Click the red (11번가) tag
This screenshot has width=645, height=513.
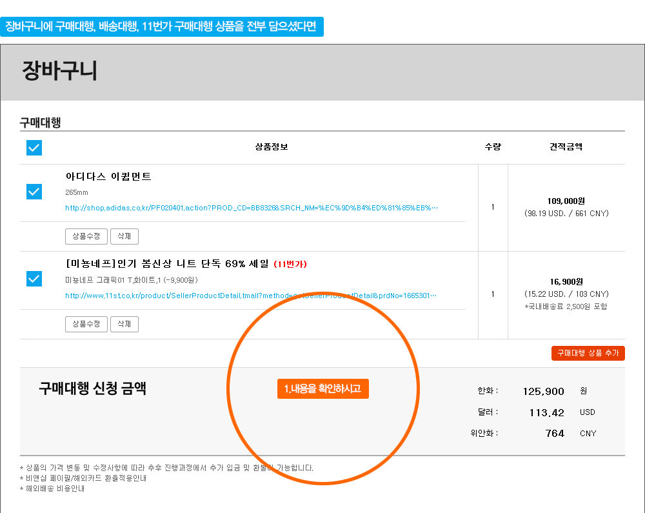coord(290,264)
